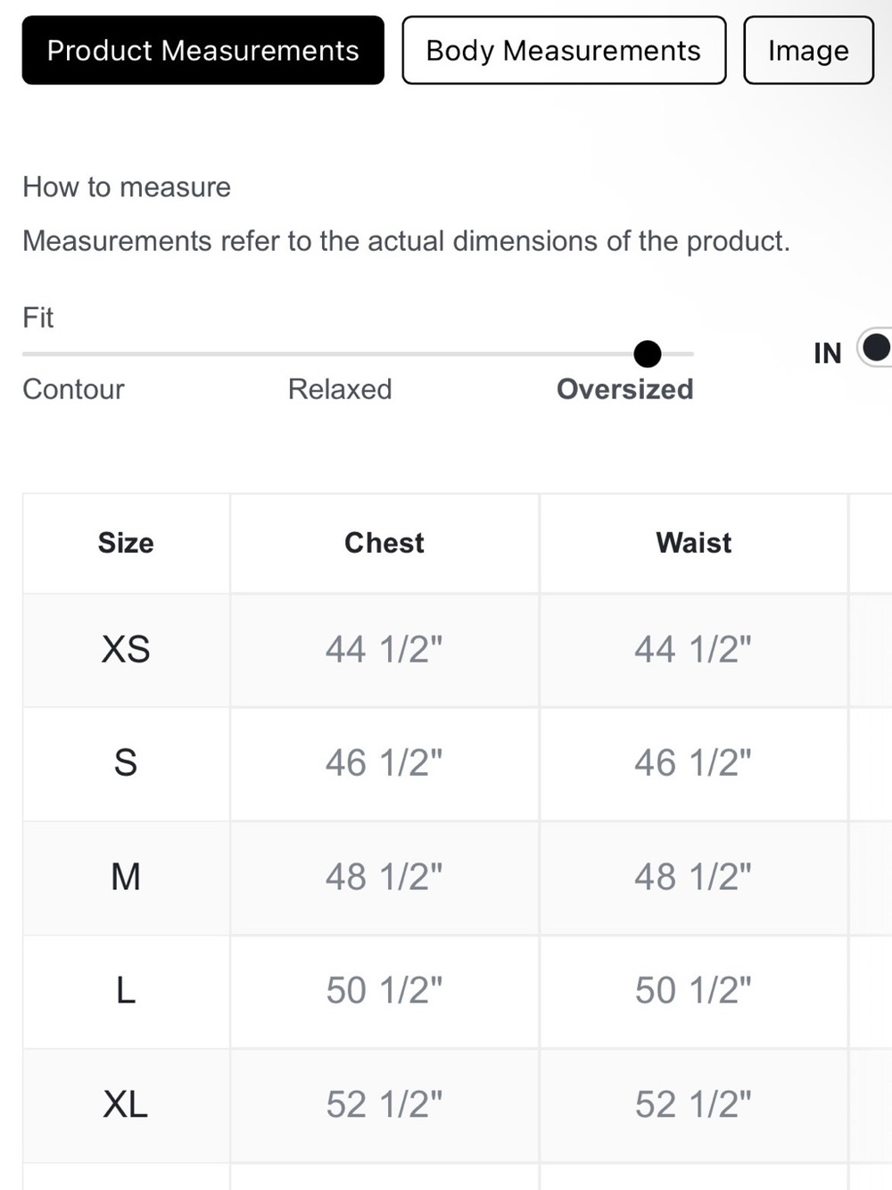
Task: Select the XS size row
Action: coord(457,650)
